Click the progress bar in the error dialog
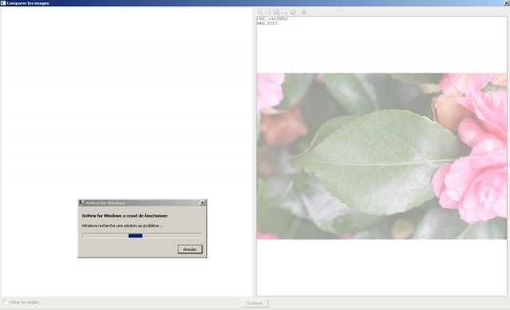This screenshot has width=510, height=310. click(142, 236)
